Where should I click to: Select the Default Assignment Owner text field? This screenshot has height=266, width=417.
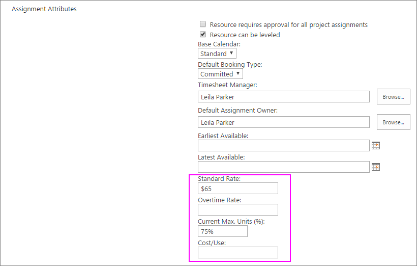pyautogui.click(x=283, y=122)
